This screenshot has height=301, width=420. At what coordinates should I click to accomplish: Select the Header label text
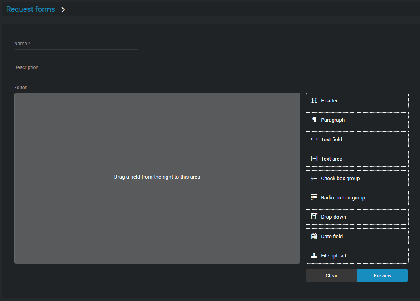coord(329,101)
